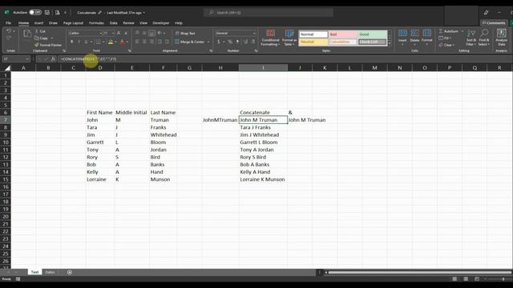Image resolution: width=513 pixels, height=288 pixels.
Task: Click the Undo button
Action: point(9,31)
